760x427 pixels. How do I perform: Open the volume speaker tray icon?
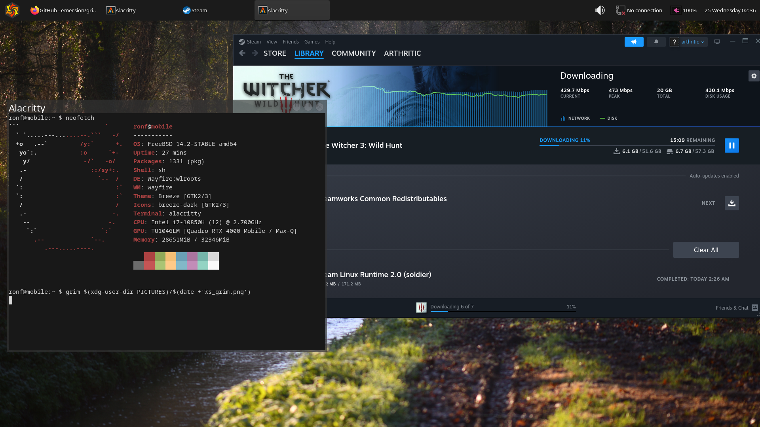600,10
